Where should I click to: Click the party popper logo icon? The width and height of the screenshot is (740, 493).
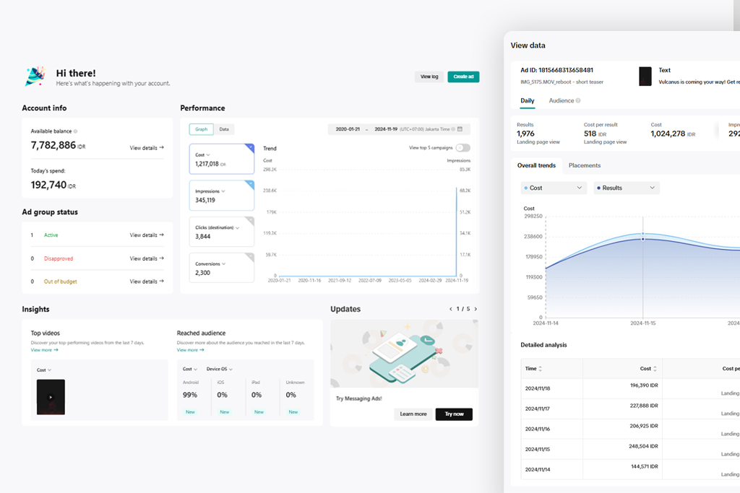click(x=35, y=77)
